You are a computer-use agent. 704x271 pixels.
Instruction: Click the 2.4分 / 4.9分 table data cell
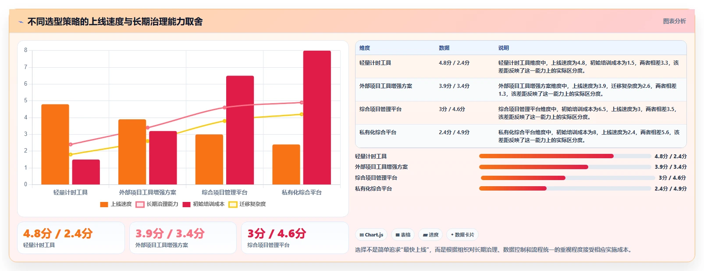tap(454, 132)
